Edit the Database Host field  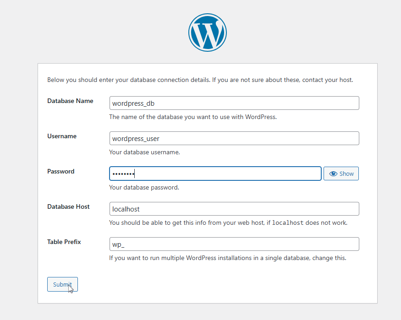click(234, 209)
